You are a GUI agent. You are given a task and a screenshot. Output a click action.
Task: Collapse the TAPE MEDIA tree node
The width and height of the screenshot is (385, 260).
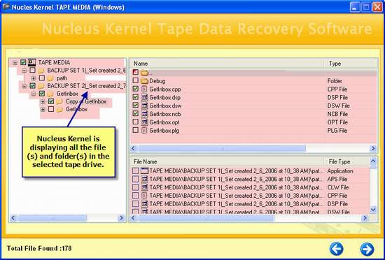[15, 62]
